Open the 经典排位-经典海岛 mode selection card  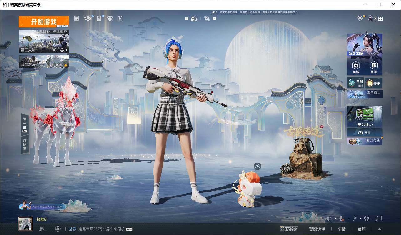coord(44,41)
